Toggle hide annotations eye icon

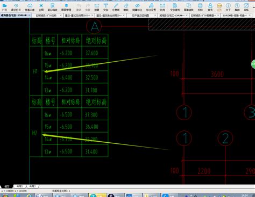pos(137,7)
